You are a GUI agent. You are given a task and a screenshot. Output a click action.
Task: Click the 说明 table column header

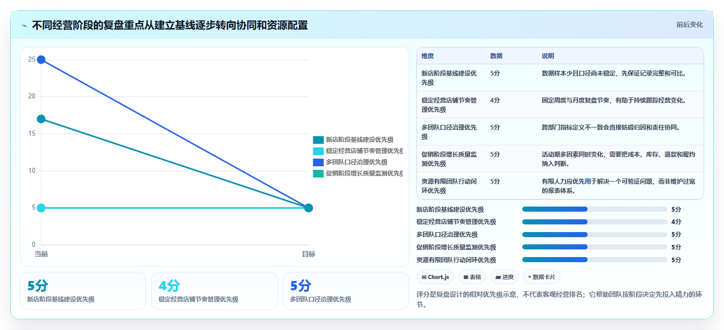coord(548,56)
